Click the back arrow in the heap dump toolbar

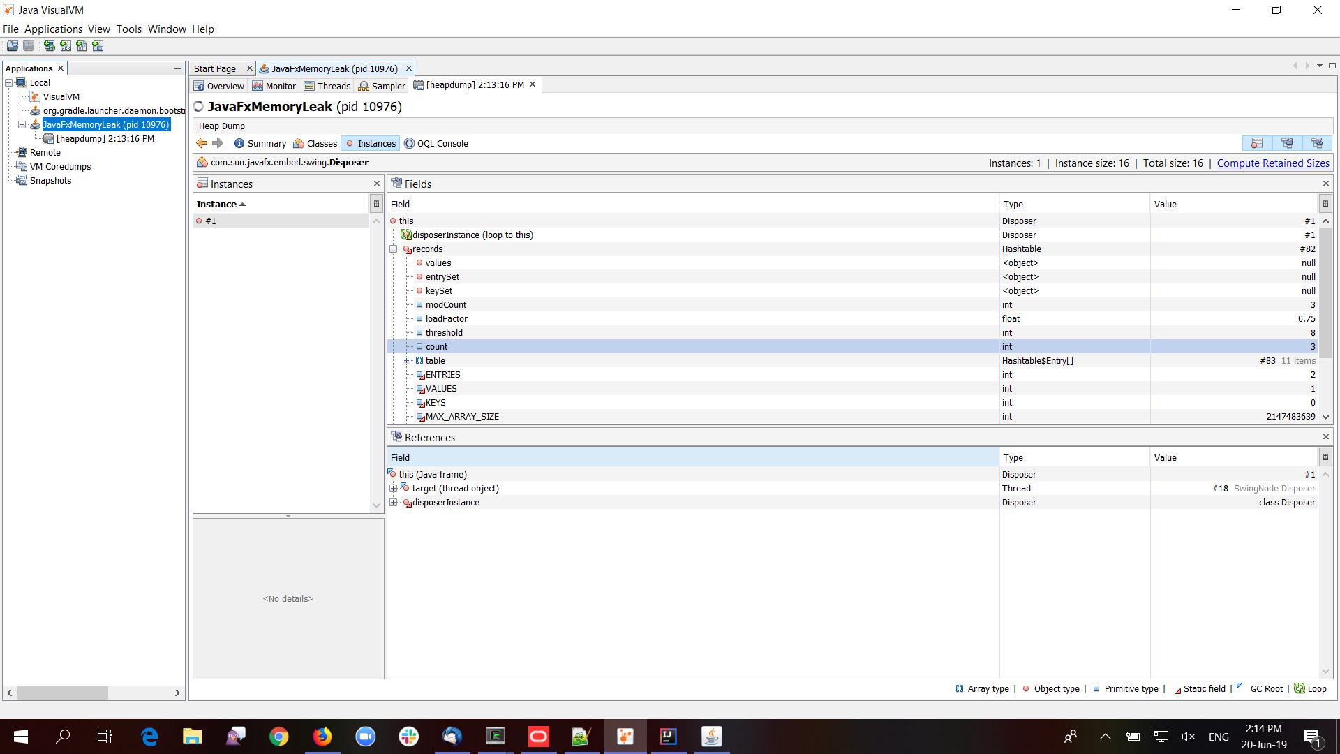(x=202, y=143)
